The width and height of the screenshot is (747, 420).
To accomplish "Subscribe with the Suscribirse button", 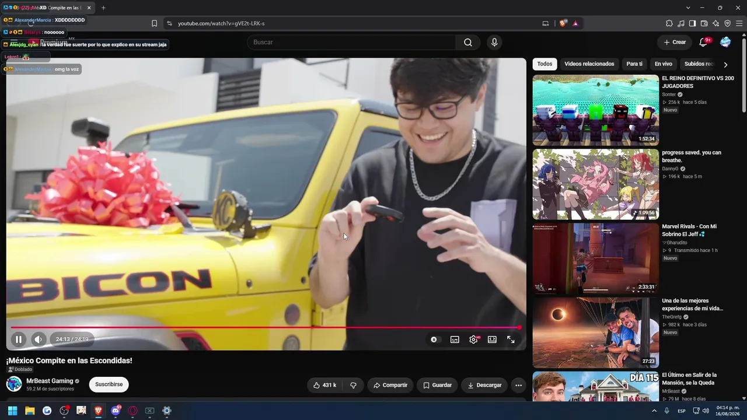I will click(x=109, y=384).
